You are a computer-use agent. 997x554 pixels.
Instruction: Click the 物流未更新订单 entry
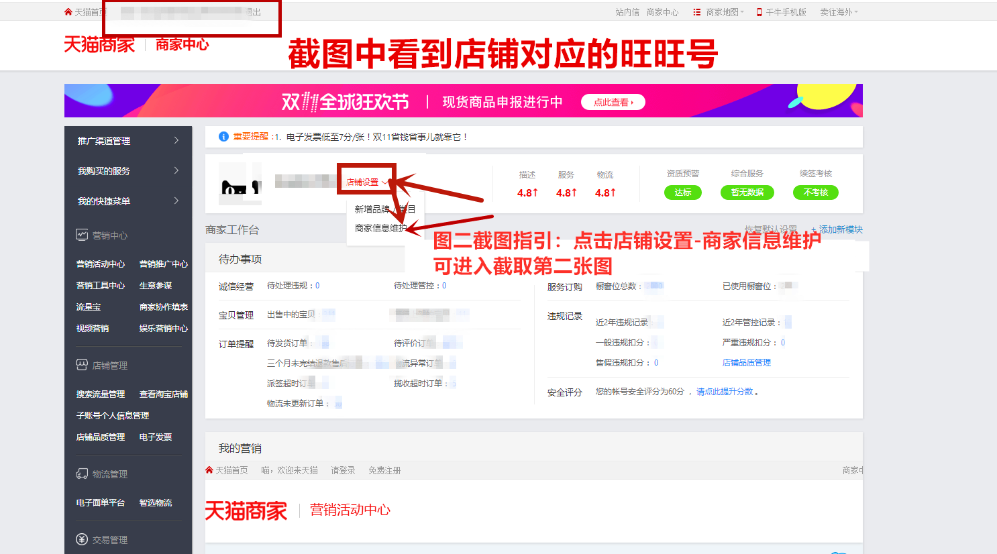pyautogui.click(x=299, y=404)
